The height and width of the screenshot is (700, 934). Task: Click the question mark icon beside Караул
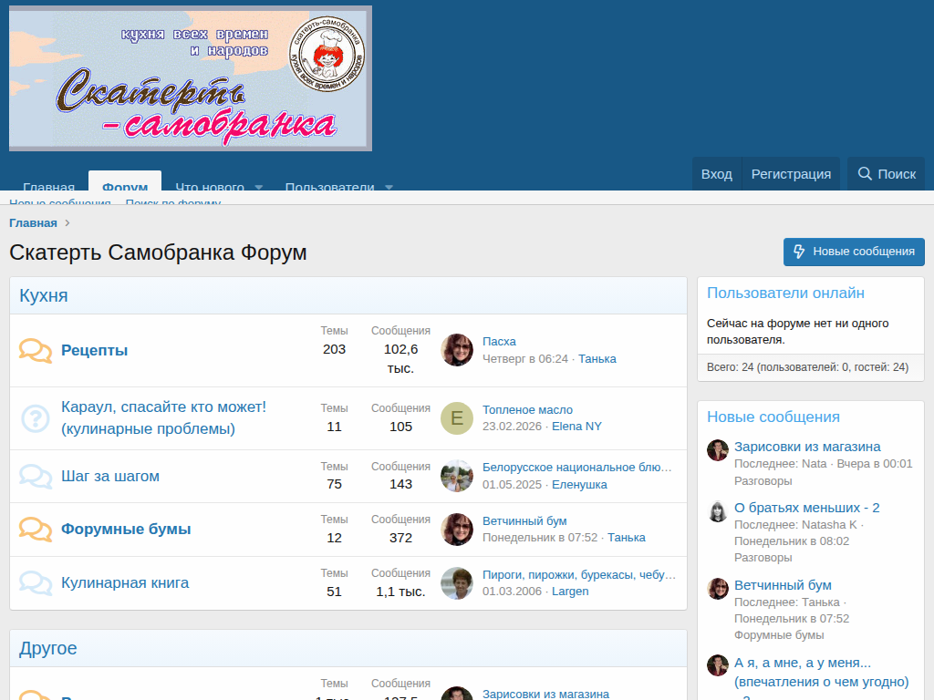(x=36, y=418)
